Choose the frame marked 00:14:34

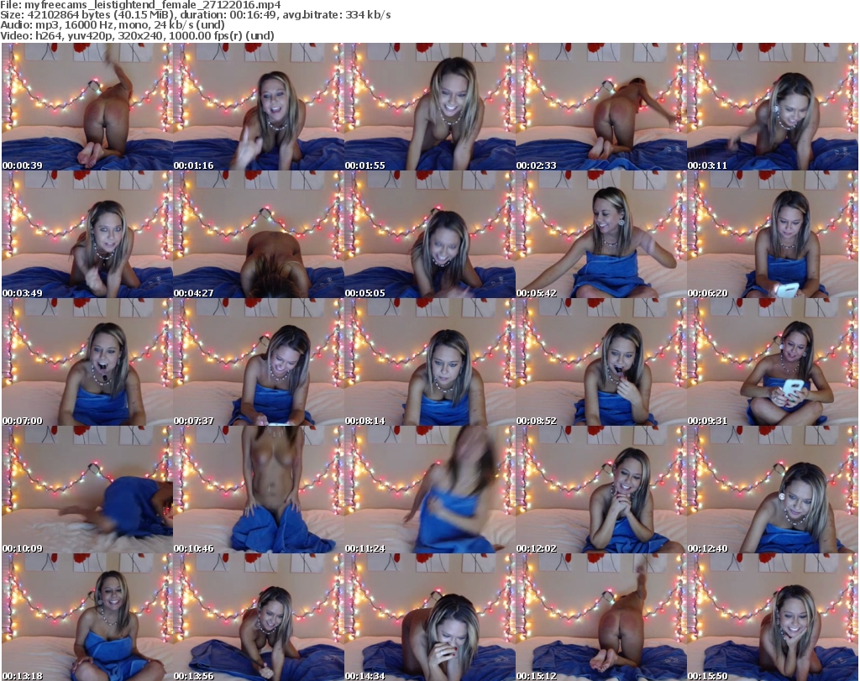(429, 617)
